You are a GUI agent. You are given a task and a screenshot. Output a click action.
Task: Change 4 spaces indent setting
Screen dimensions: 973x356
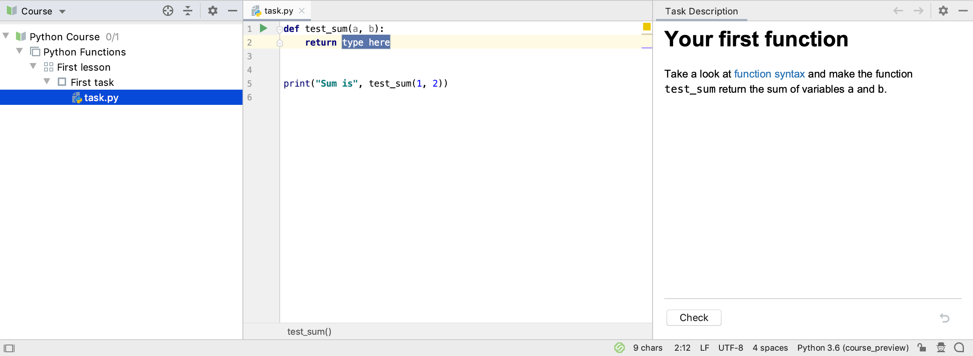(770, 348)
